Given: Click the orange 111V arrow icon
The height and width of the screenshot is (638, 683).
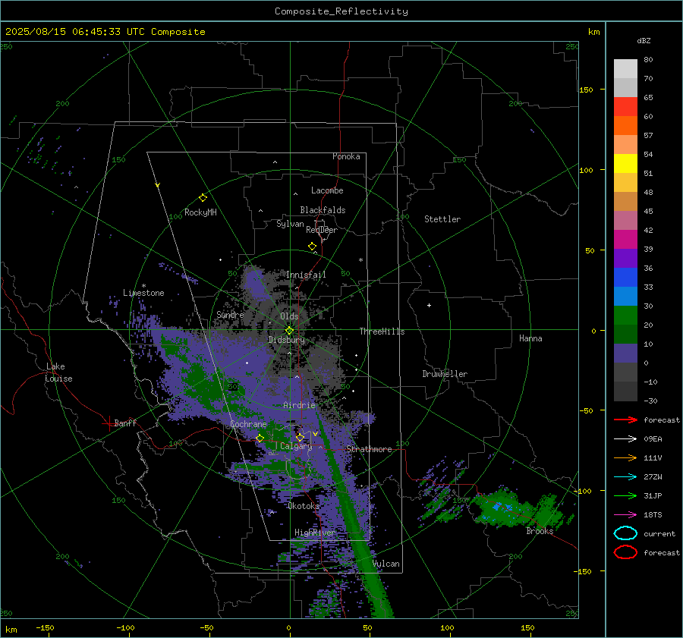Looking at the screenshot, I should 625,457.
